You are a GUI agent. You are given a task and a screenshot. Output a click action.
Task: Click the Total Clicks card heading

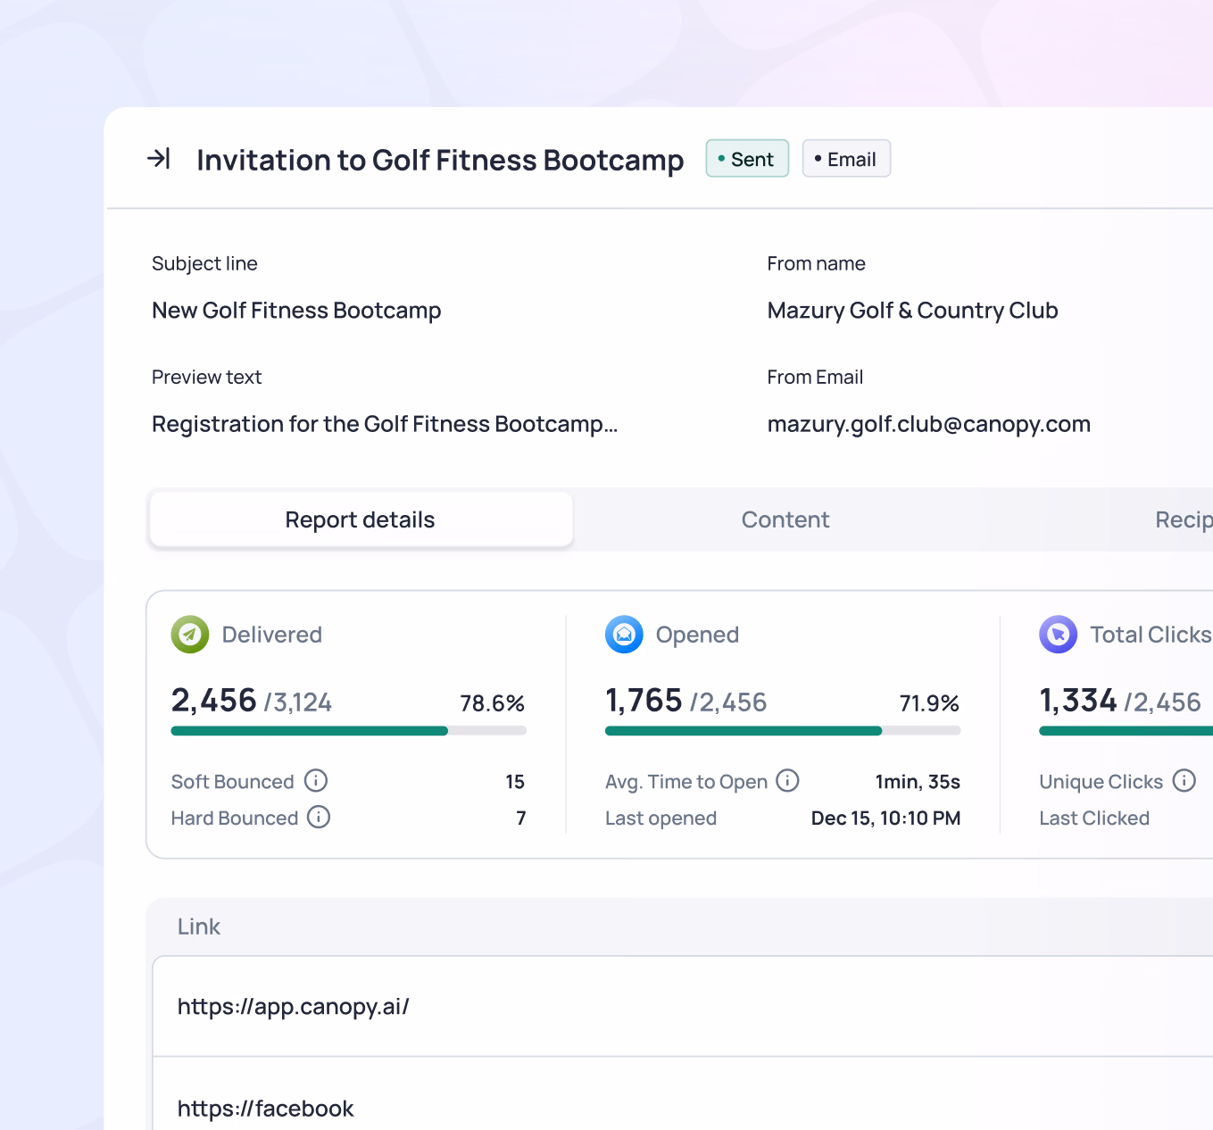coord(1151,635)
